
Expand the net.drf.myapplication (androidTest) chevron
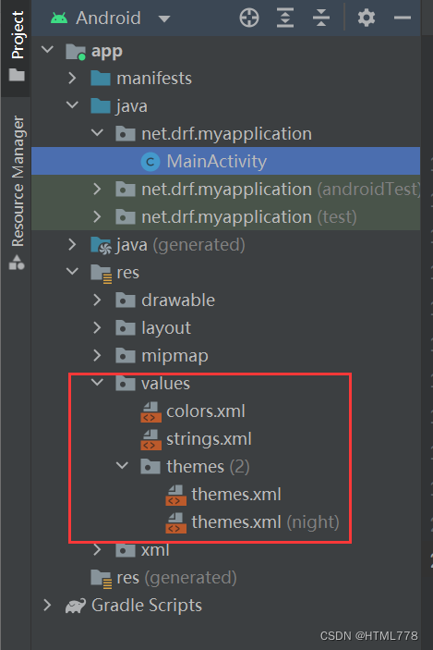click(x=97, y=189)
